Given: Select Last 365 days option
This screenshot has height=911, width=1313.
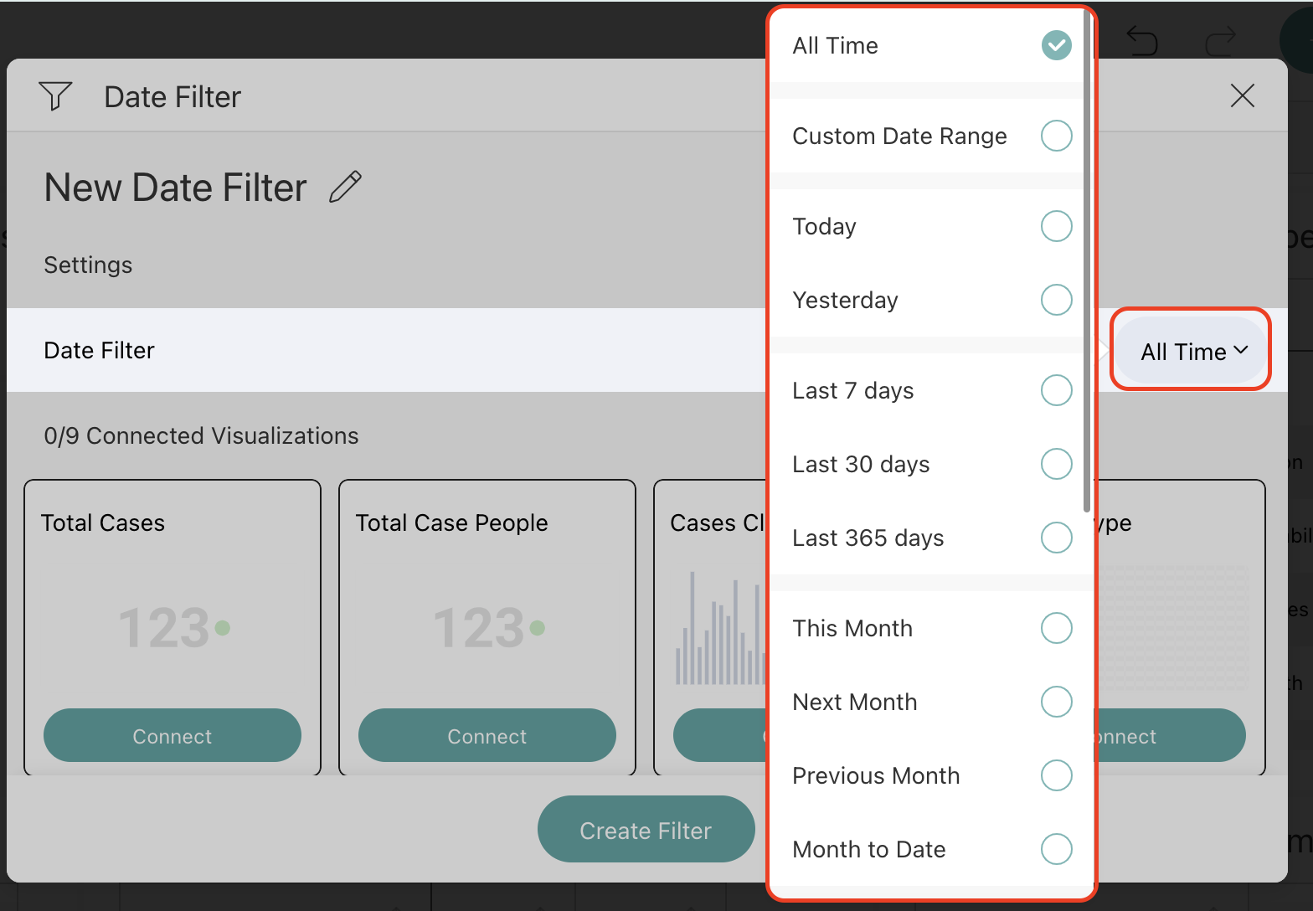Looking at the screenshot, I should tap(1055, 538).
